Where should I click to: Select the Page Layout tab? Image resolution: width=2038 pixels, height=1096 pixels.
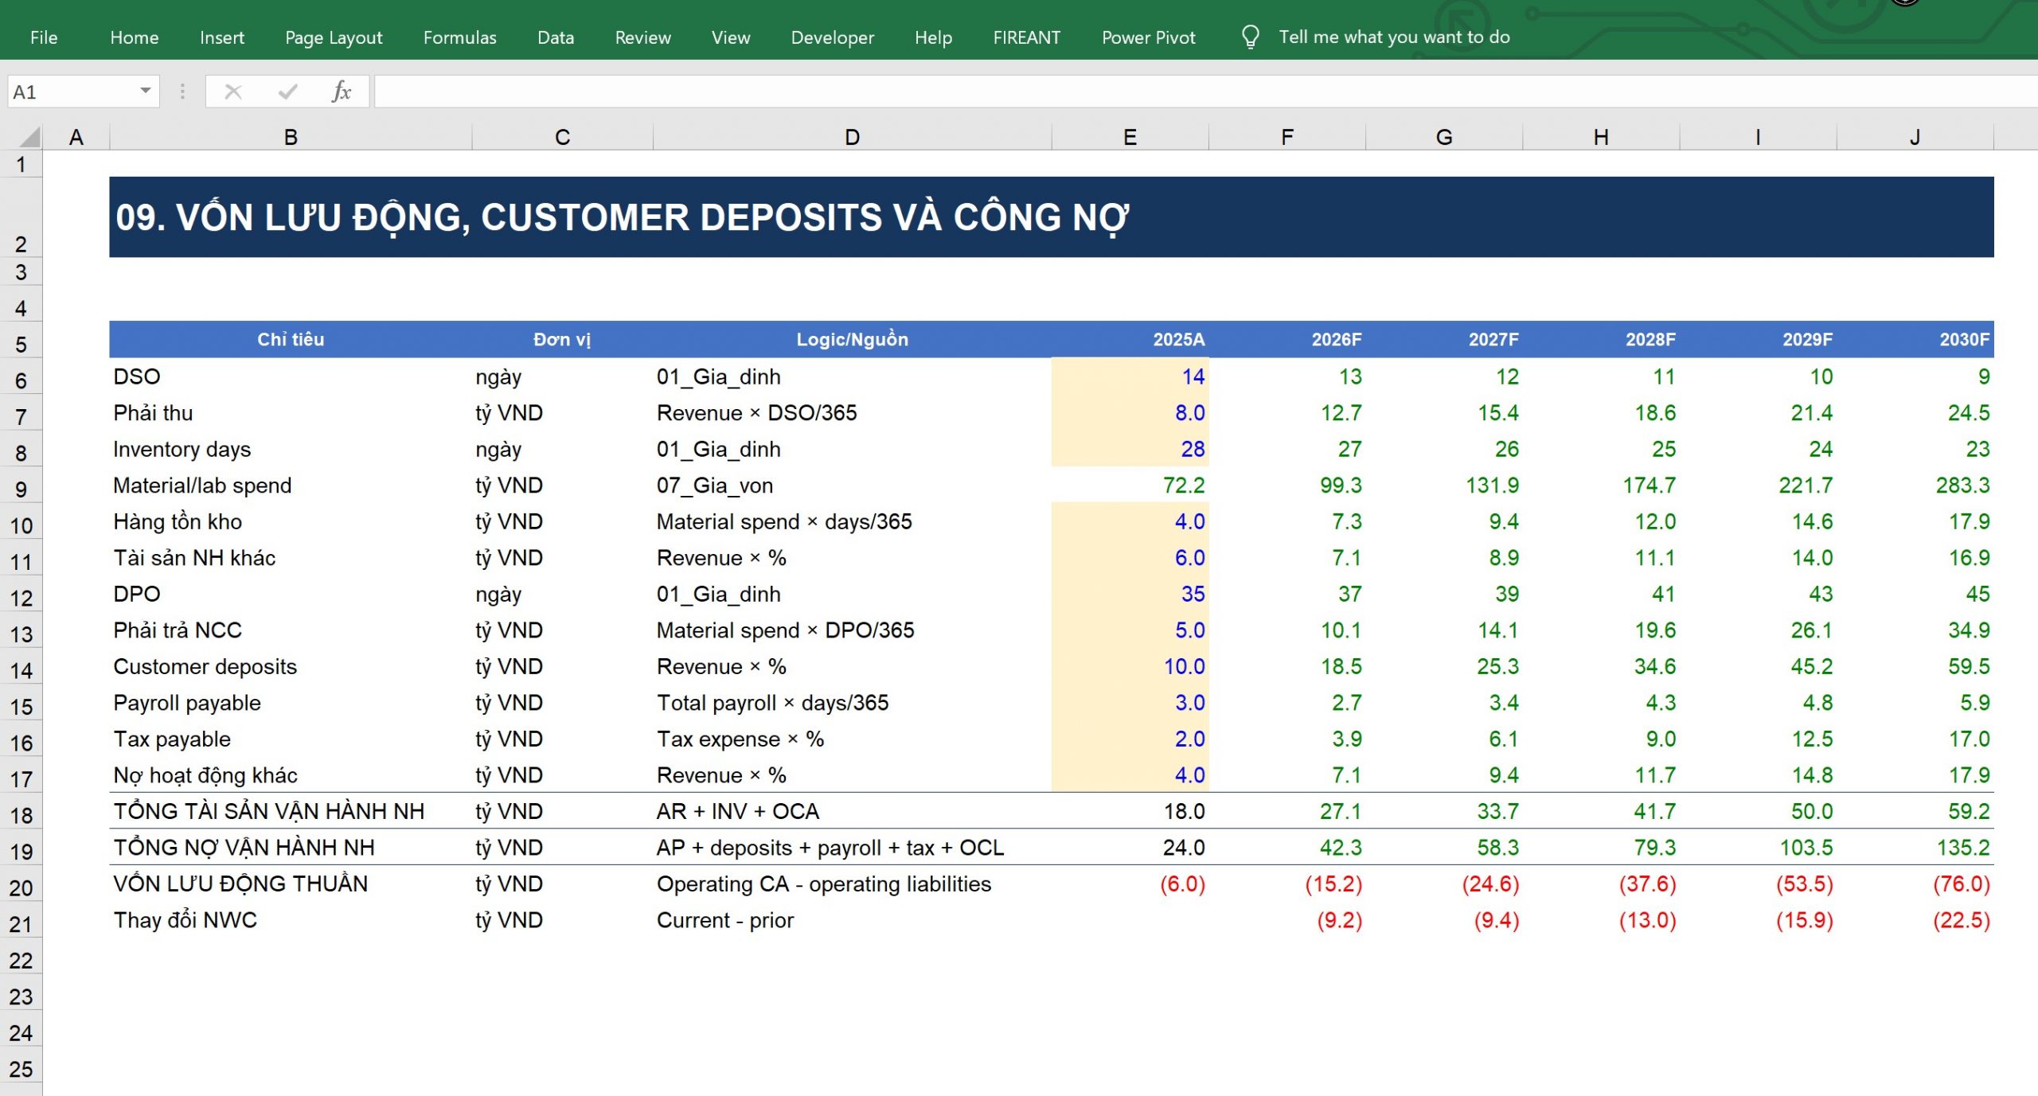click(334, 37)
